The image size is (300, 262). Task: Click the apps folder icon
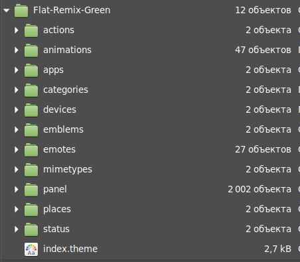point(31,70)
